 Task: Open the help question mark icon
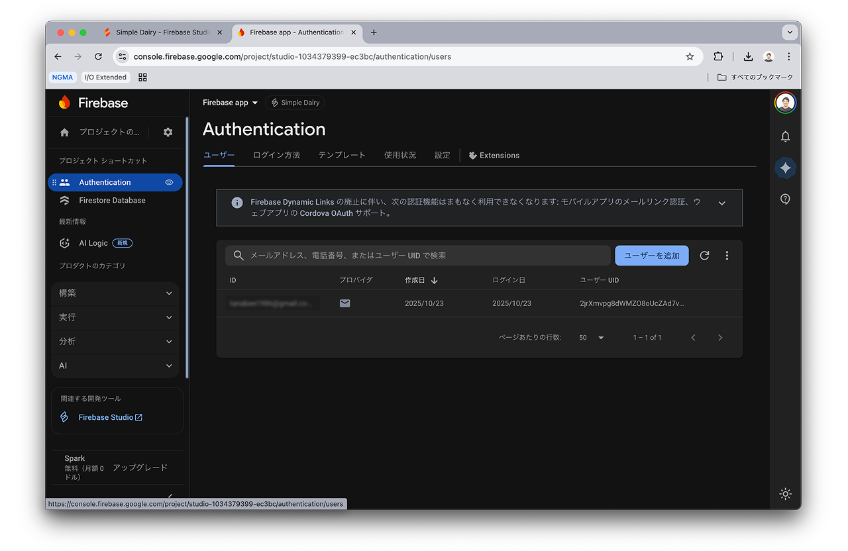785,199
